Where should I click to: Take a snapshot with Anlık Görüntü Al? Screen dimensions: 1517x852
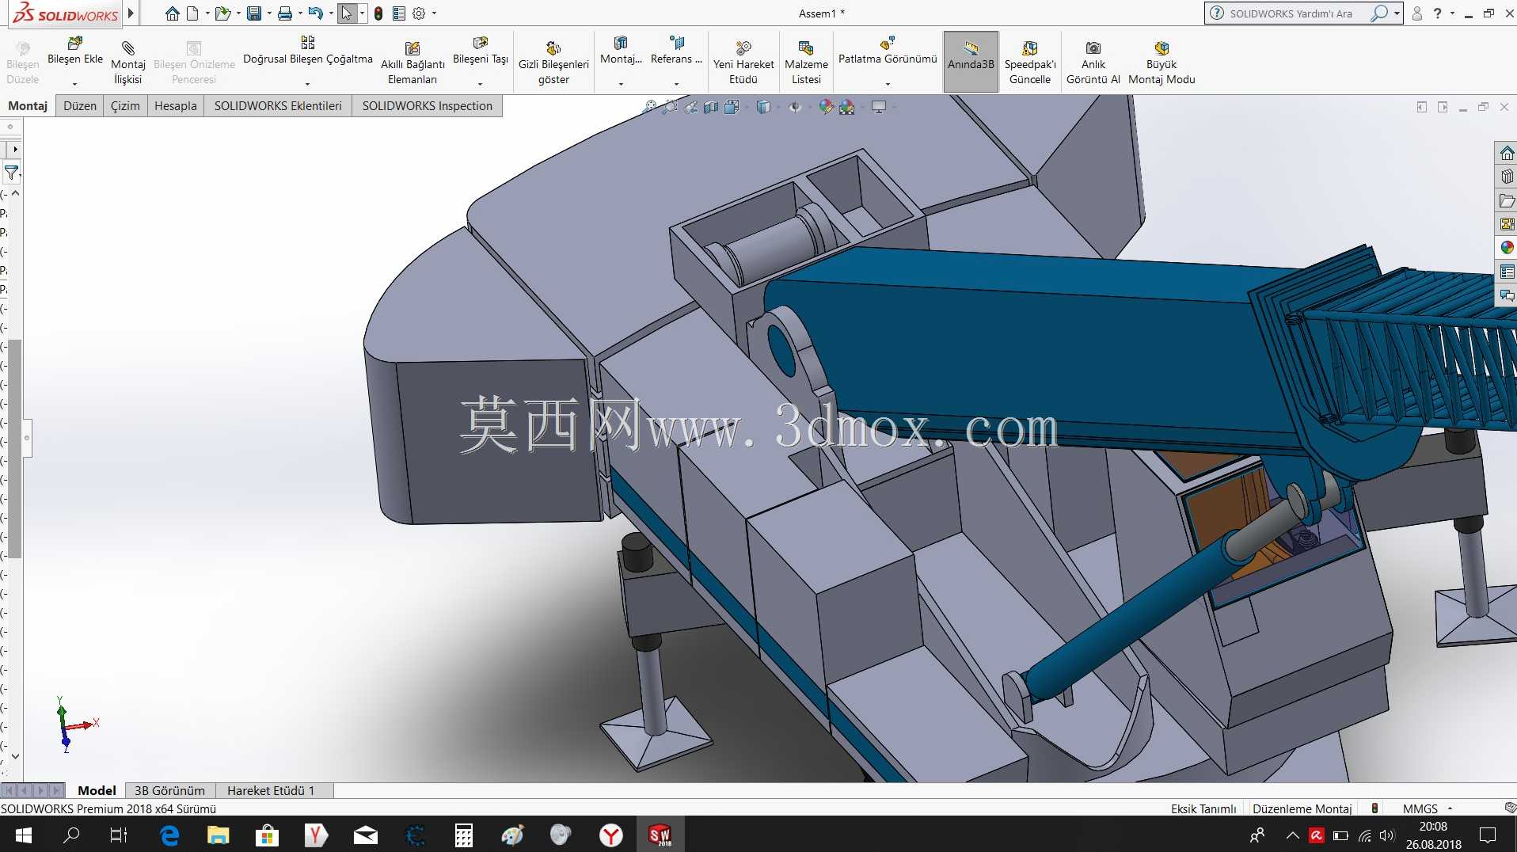pyautogui.click(x=1093, y=62)
